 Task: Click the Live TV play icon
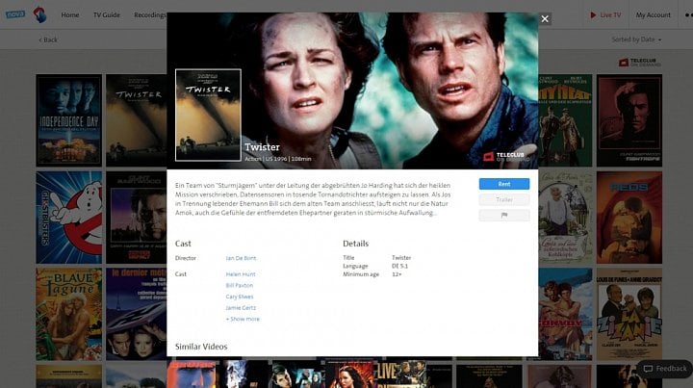click(x=593, y=15)
